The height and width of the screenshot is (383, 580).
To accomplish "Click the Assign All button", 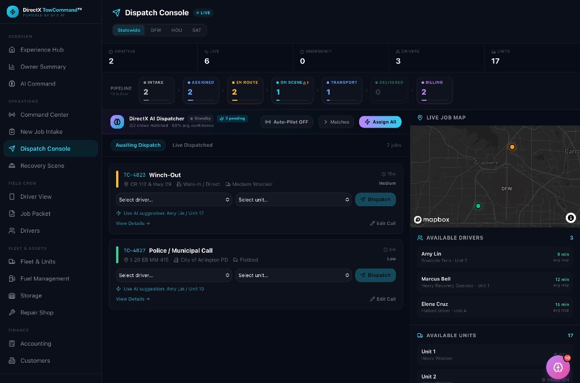I will click(x=380, y=122).
